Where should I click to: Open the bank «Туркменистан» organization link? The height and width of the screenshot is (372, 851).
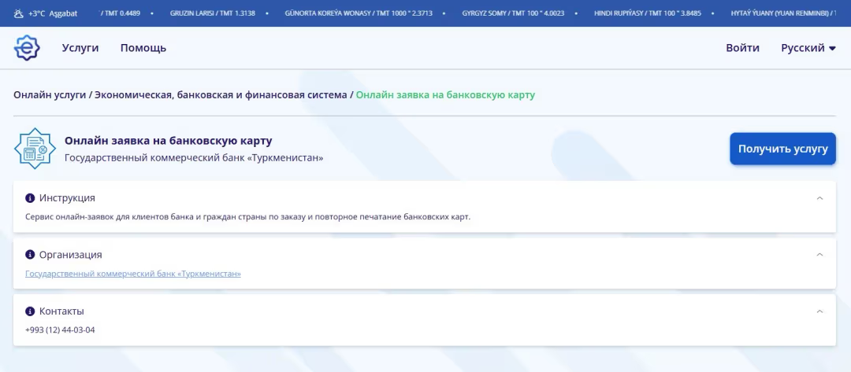[x=133, y=274]
